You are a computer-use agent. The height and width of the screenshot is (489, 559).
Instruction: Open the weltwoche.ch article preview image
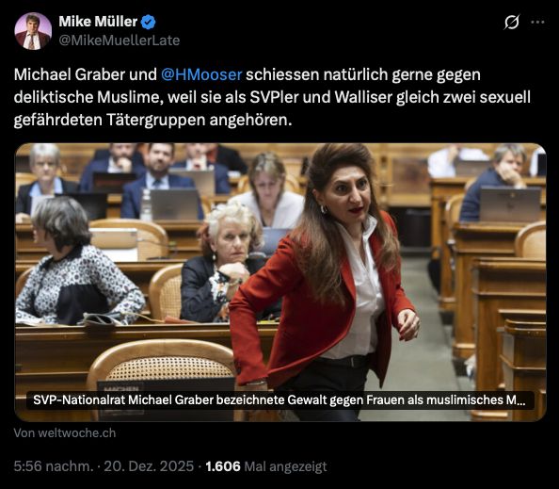click(280, 282)
